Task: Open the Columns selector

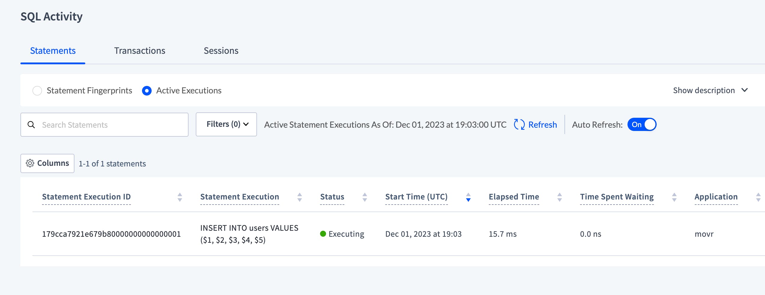Action: [x=47, y=163]
